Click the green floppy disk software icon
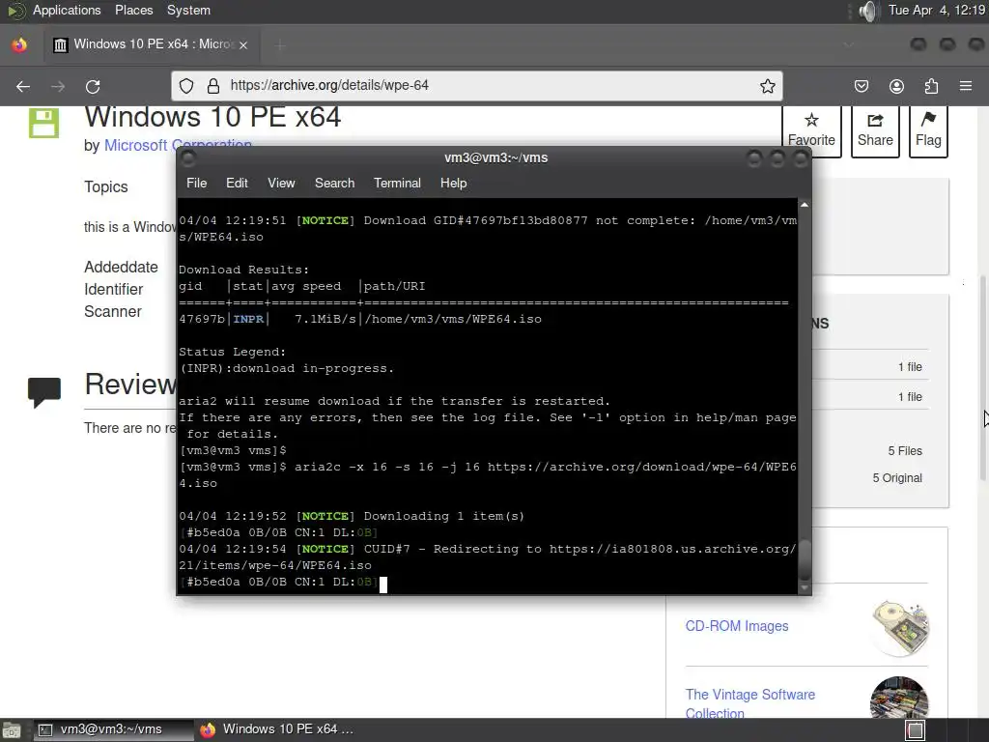This screenshot has width=989, height=742. point(43,123)
